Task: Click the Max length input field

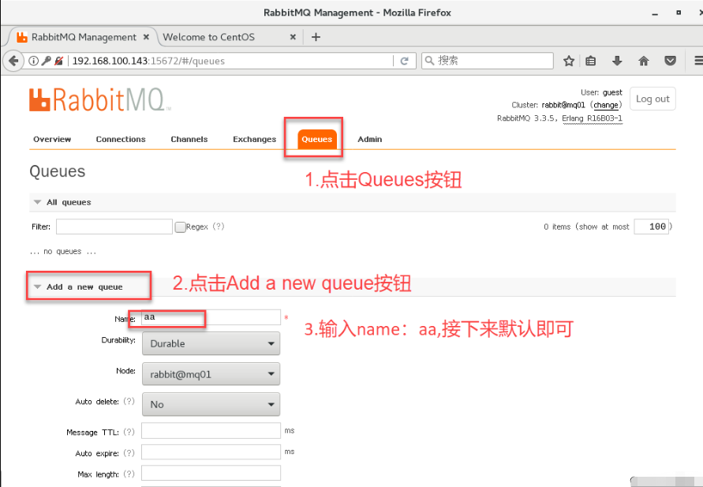Action: [211, 473]
